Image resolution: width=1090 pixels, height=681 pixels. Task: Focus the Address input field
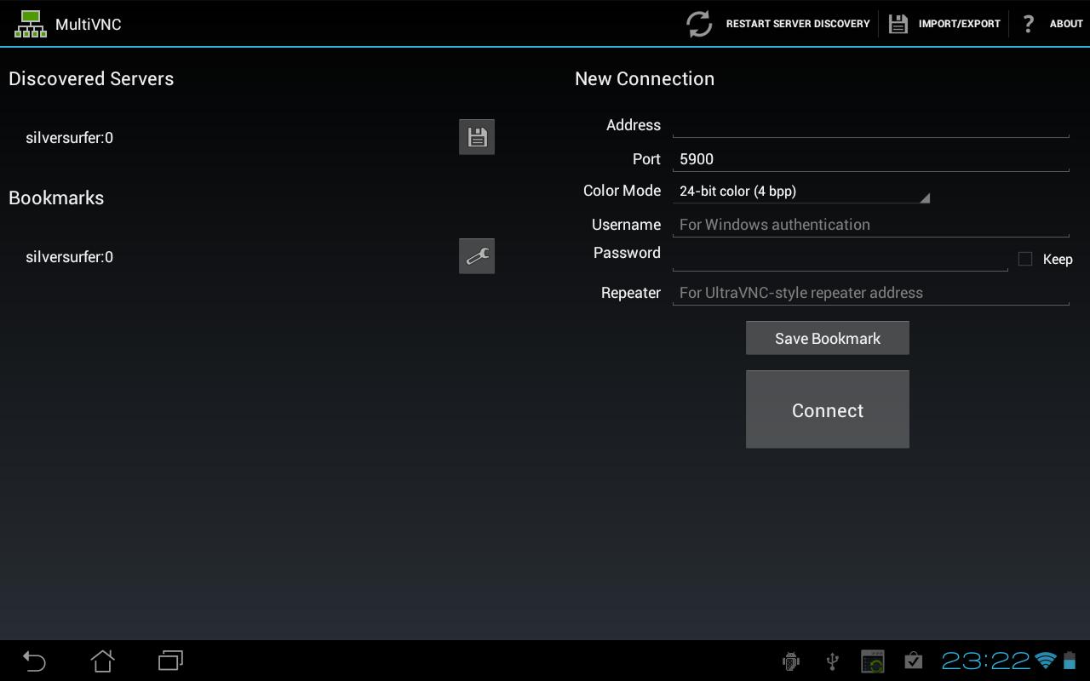pyautogui.click(x=870, y=124)
